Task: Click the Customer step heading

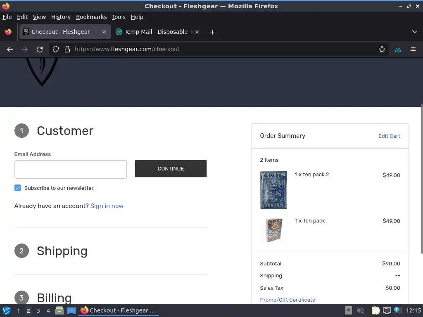Action: coord(65,131)
